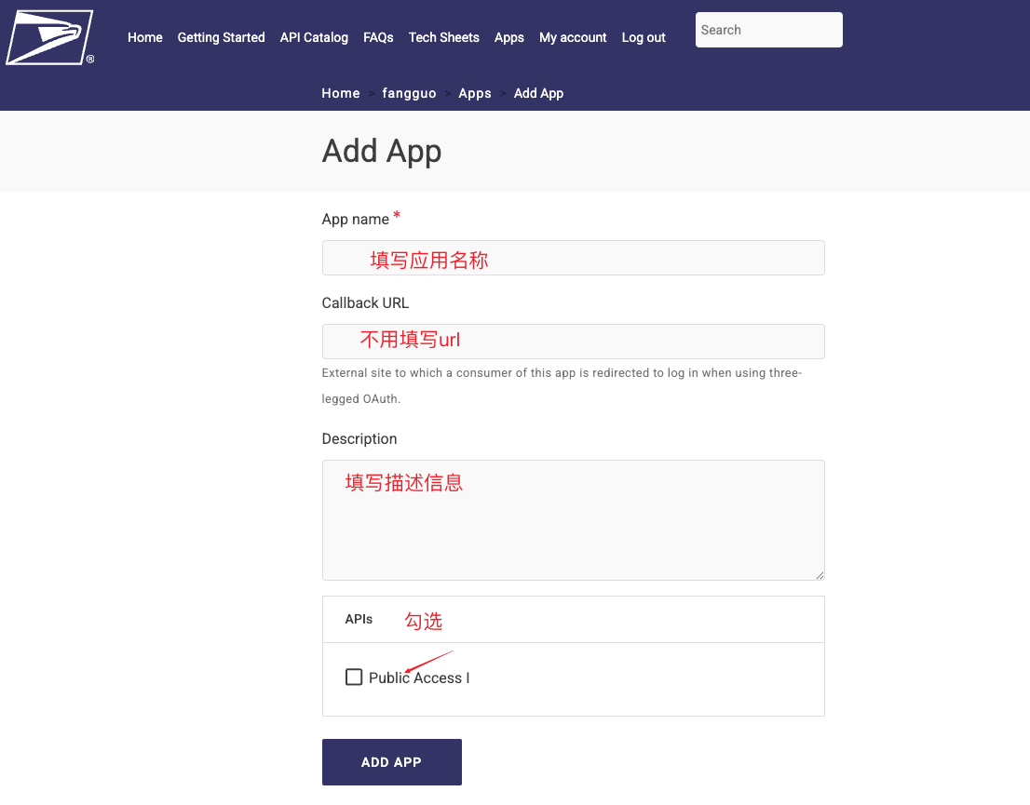This screenshot has width=1030, height=805.
Task: Click the Public Access I label
Action: pyautogui.click(x=419, y=678)
